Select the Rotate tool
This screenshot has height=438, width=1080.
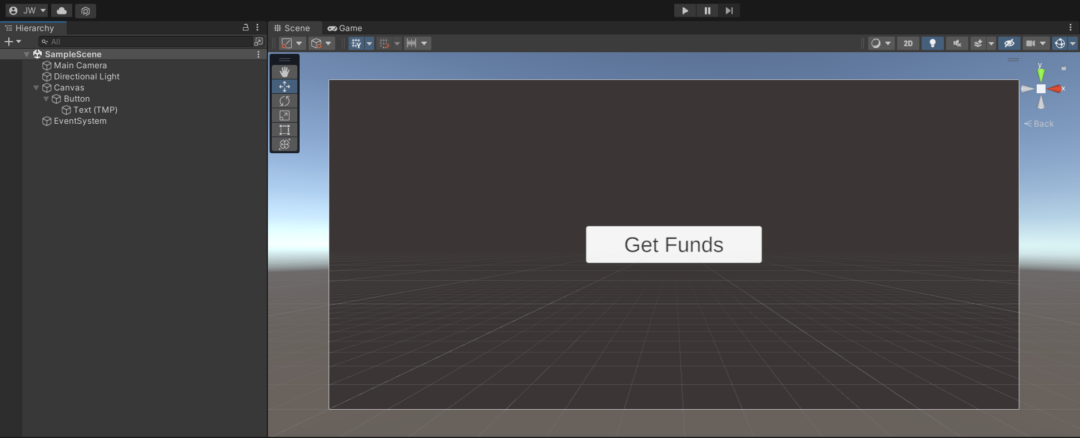pyautogui.click(x=285, y=101)
